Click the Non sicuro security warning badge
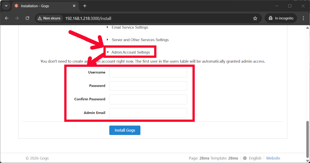 click(49, 18)
